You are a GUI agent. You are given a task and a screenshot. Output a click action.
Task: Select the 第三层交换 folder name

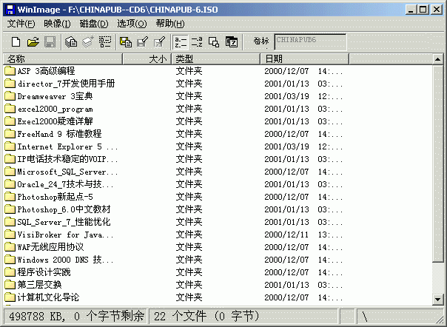pos(39,285)
